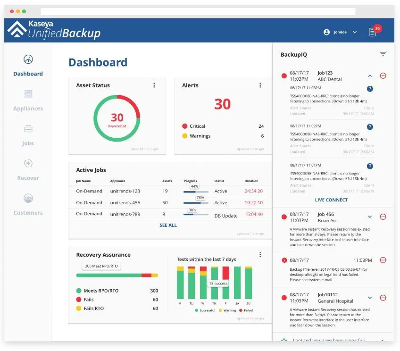Open the BackupIQ filter icon

click(x=383, y=54)
